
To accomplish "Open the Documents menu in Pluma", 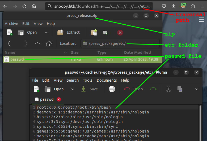I will click(107, 80).
